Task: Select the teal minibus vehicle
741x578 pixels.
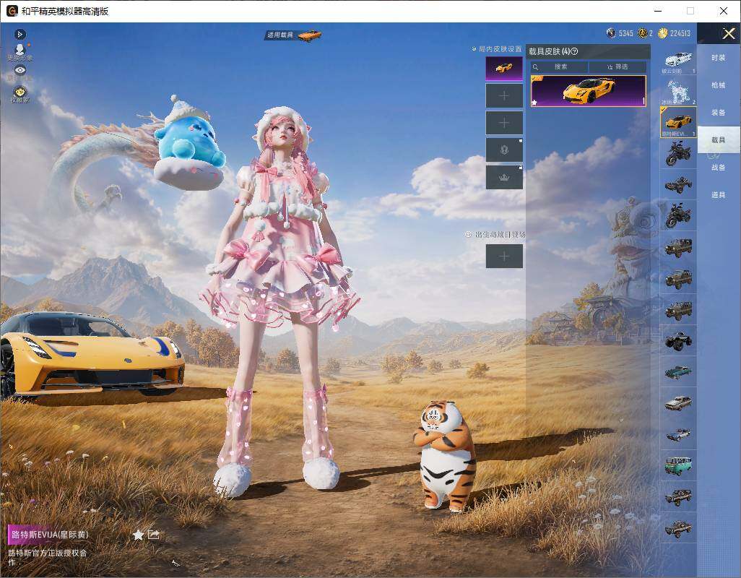Action: pos(678,465)
